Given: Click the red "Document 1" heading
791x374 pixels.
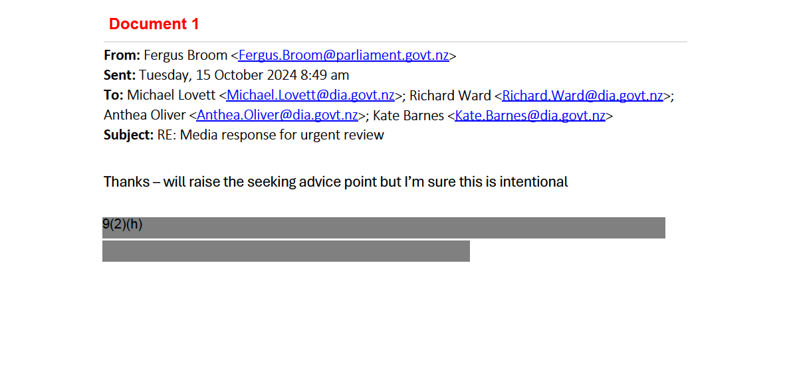Looking at the screenshot, I should pos(154,24).
